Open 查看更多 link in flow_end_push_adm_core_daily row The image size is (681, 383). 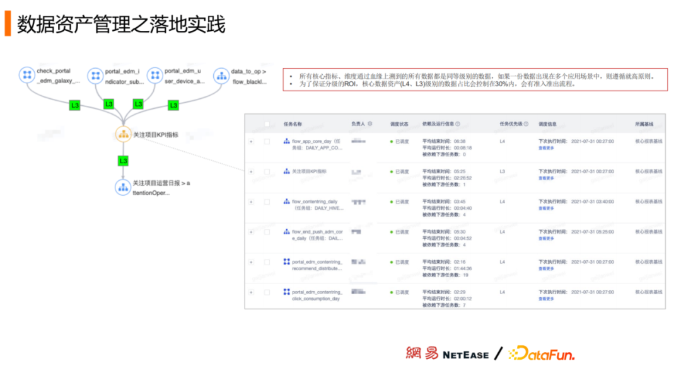click(546, 239)
